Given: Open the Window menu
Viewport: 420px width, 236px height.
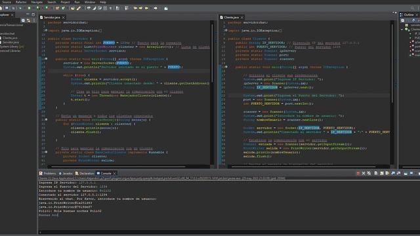Looking at the screenshot, I should coord(90,2).
